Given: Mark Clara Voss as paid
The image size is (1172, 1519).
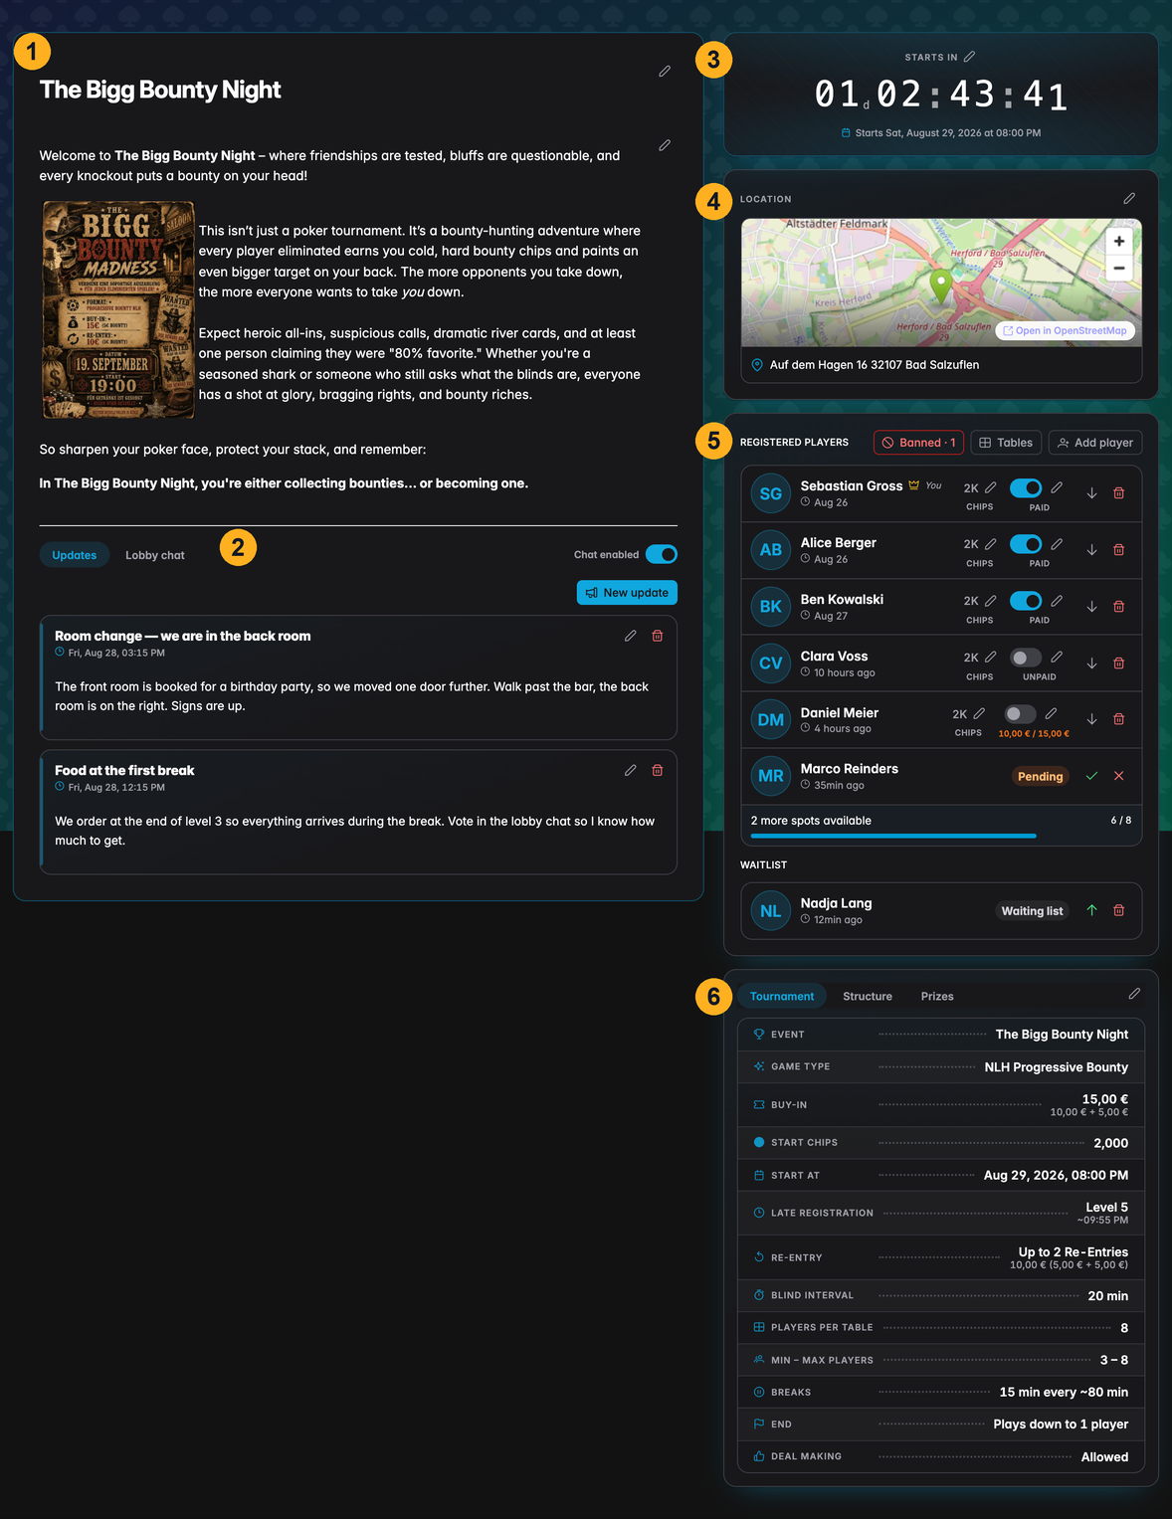Looking at the screenshot, I should click(1026, 658).
